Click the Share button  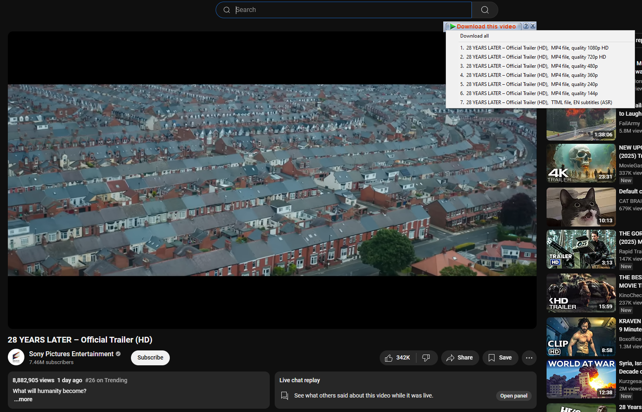point(460,358)
